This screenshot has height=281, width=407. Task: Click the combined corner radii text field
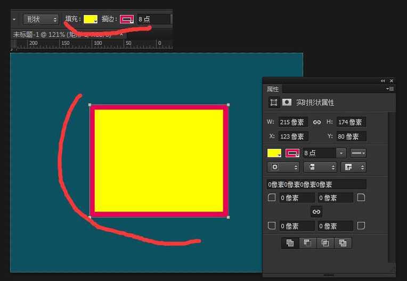click(316, 184)
